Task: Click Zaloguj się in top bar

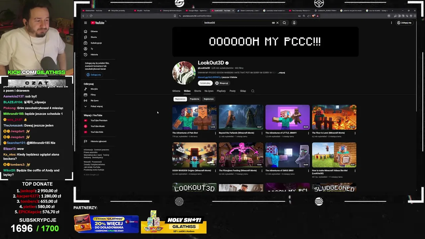Action: pos(404,23)
